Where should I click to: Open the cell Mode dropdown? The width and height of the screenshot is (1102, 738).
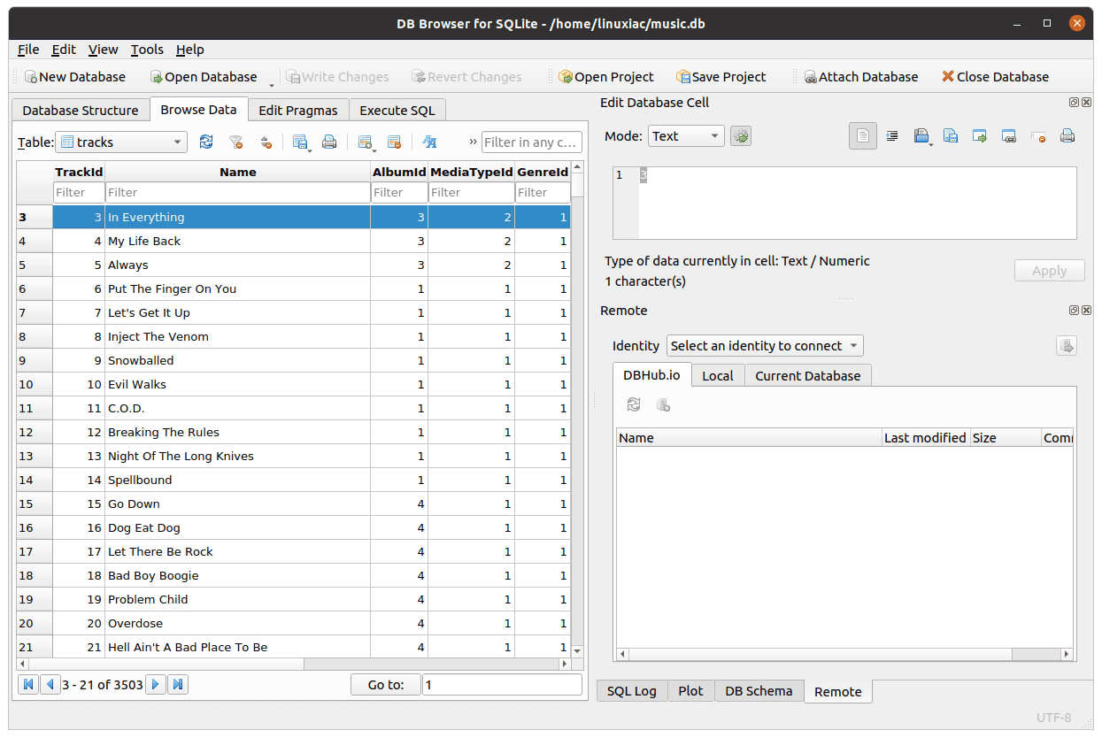(686, 135)
